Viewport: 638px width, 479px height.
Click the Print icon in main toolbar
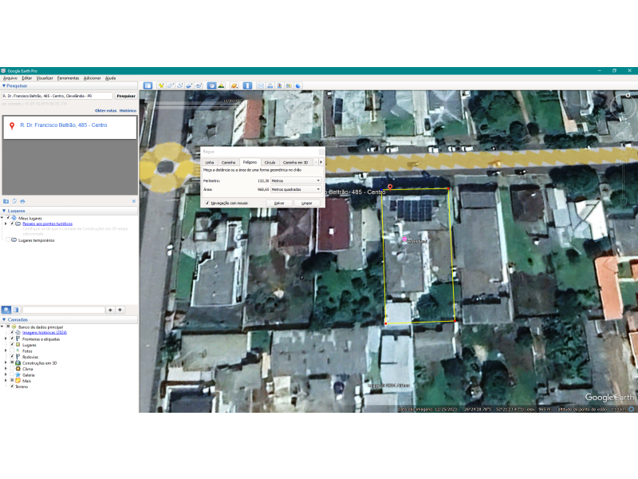click(x=270, y=85)
